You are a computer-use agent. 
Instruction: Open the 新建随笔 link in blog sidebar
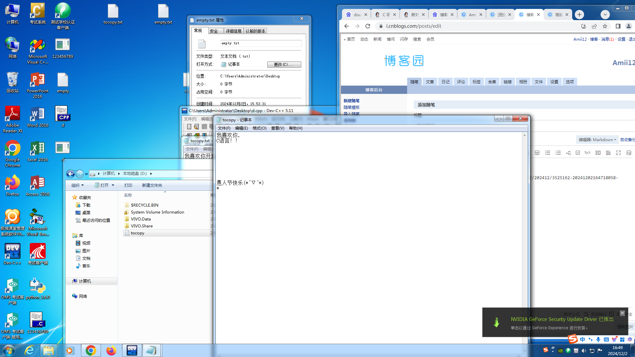pos(351,101)
